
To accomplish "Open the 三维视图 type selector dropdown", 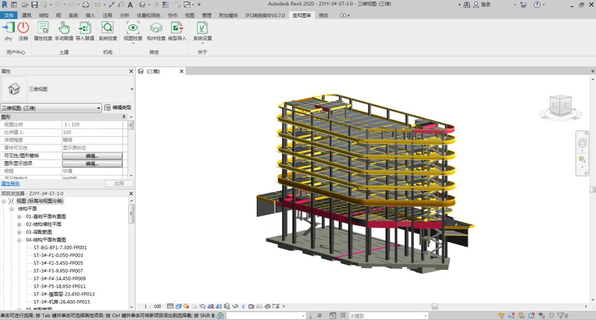I will pos(131,89).
